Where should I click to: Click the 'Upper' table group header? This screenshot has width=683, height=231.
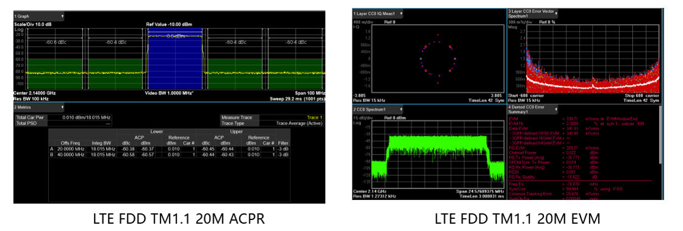237,131
